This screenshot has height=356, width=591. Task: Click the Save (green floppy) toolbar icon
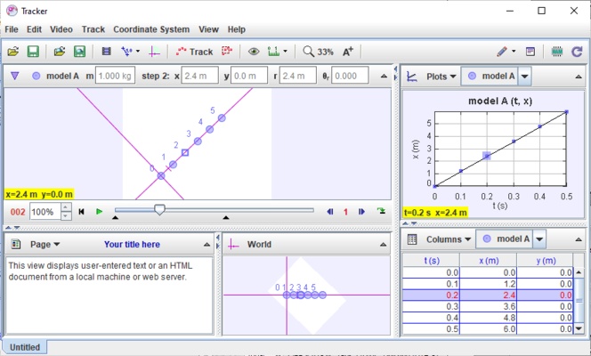[33, 52]
